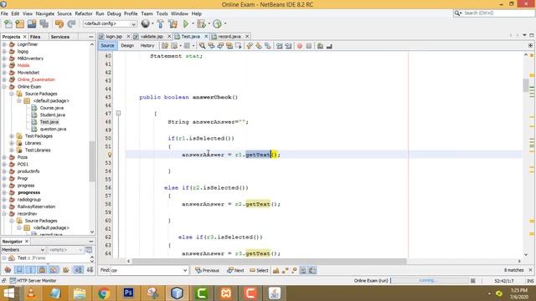Click the Online Exam running progress bar
The image size is (536, 301).
click(430, 281)
